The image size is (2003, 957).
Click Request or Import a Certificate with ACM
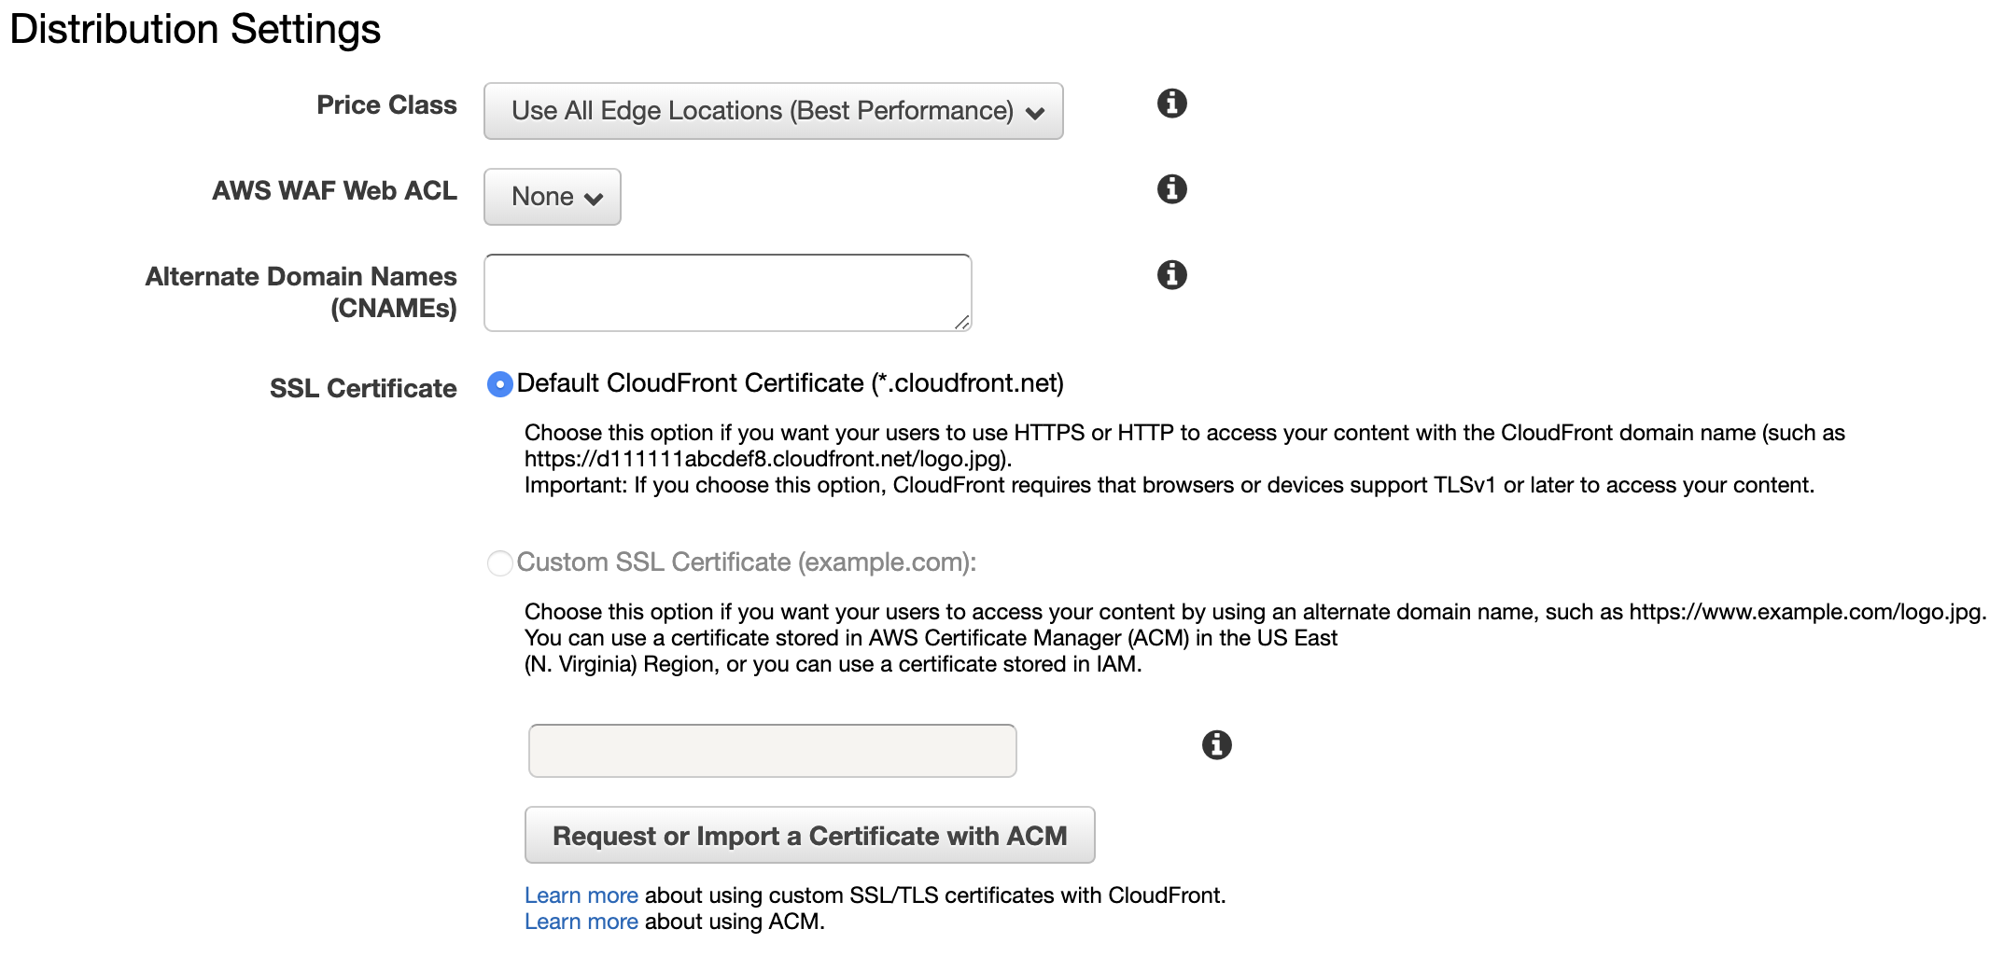pyautogui.click(x=809, y=835)
